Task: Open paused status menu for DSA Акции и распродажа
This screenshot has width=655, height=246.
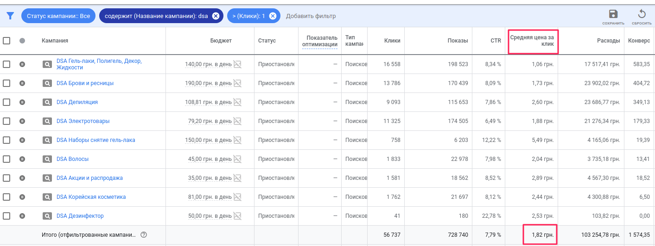Action: [22, 178]
